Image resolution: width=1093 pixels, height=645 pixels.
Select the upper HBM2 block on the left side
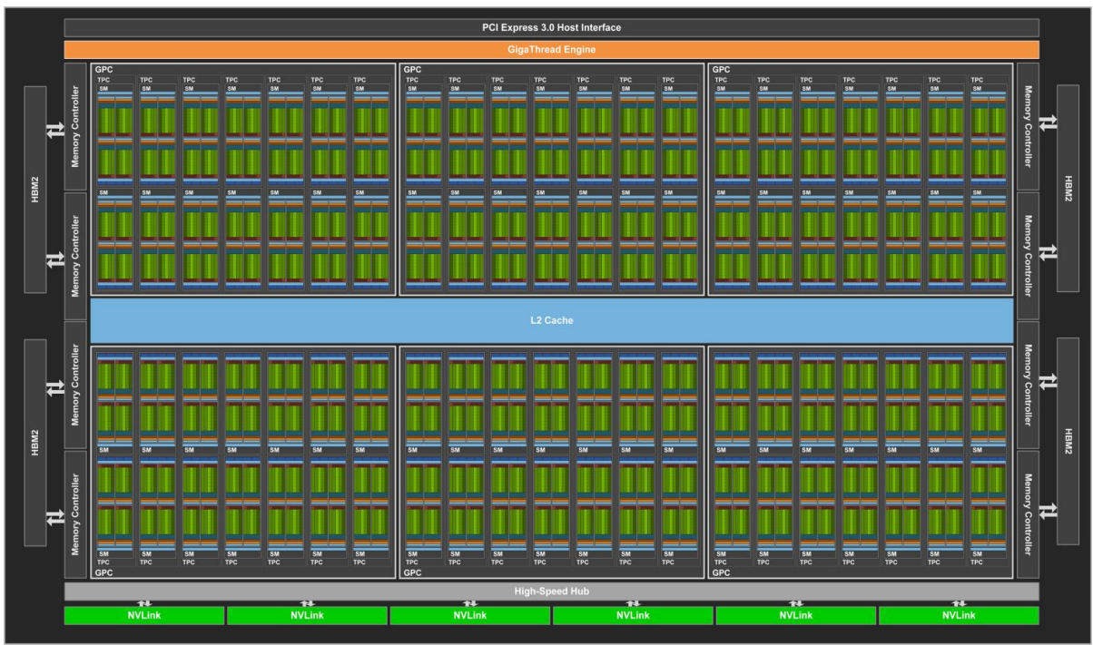point(34,190)
